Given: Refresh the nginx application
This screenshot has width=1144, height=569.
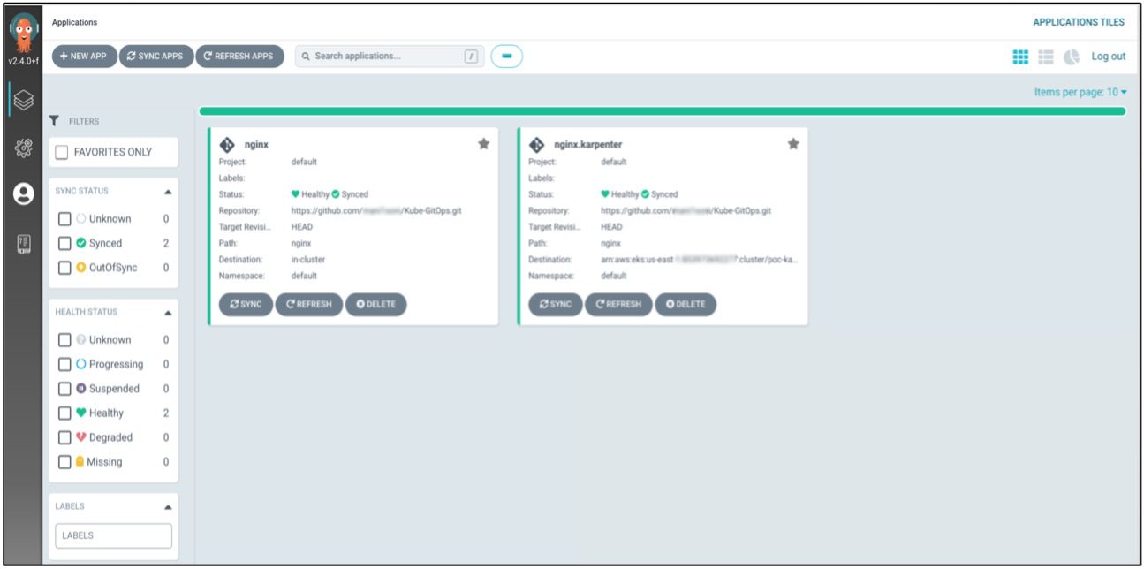Looking at the screenshot, I should (308, 304).
